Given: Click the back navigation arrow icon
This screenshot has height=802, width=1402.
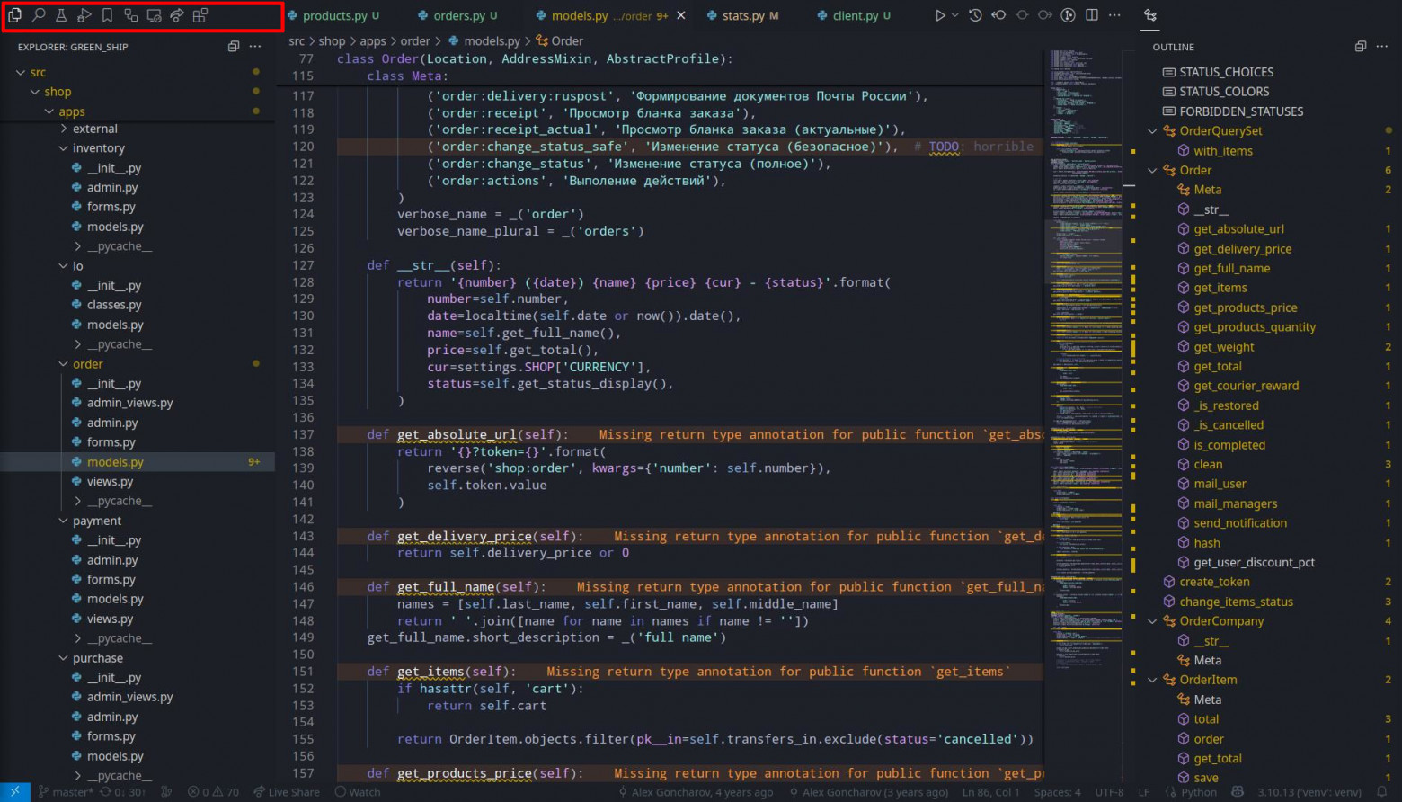Looking at the screenshot, I should point(998,15).
